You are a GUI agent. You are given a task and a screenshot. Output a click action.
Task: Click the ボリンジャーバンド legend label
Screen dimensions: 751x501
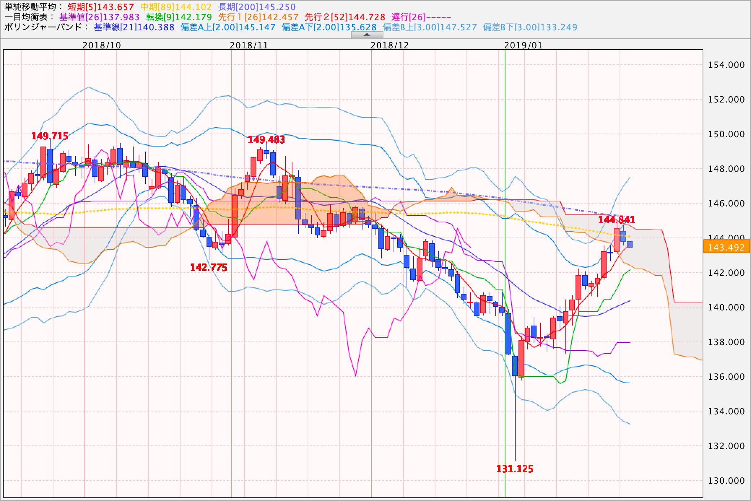tap(47, 27)
